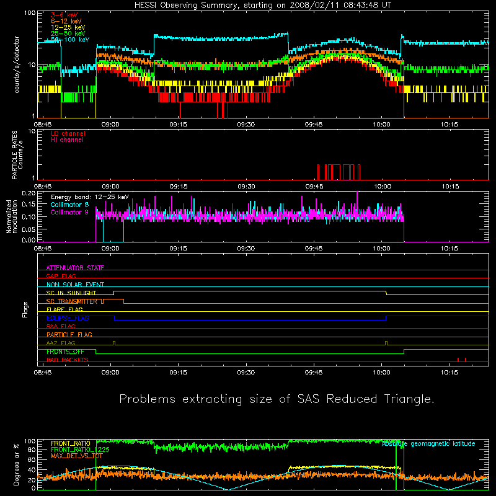Select the orange 6-12 keV legend label
Viewport: 496px width, 496px height.
[66, 21]
